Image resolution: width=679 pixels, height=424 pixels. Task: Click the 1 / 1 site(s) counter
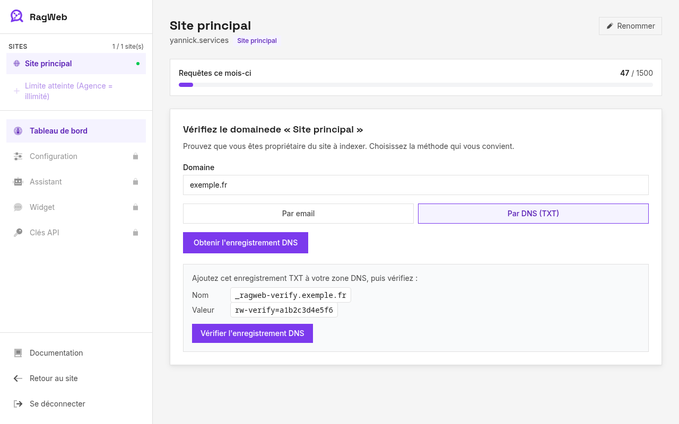tap(128, 47)
